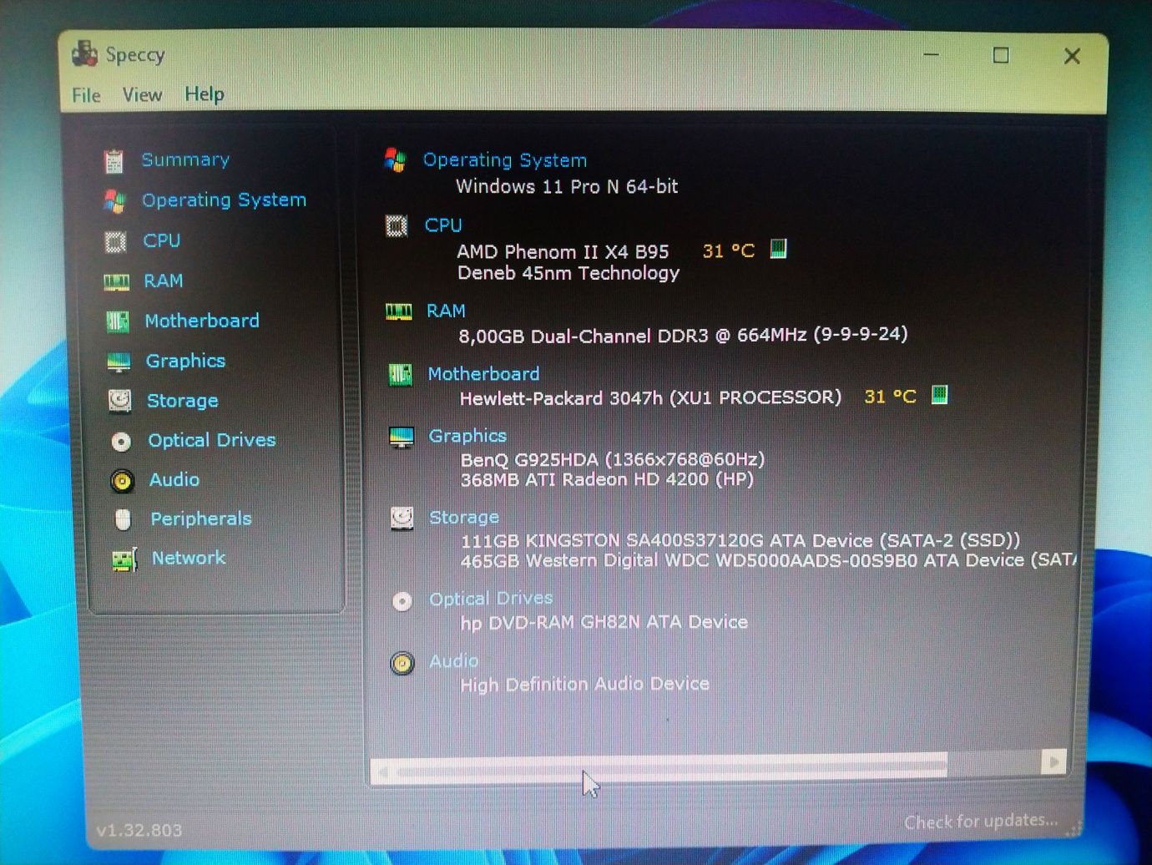This screenshot has height=865, width=1152.
Task: Click the Windows flag icon in sidebar
Action: pos(114,201)
